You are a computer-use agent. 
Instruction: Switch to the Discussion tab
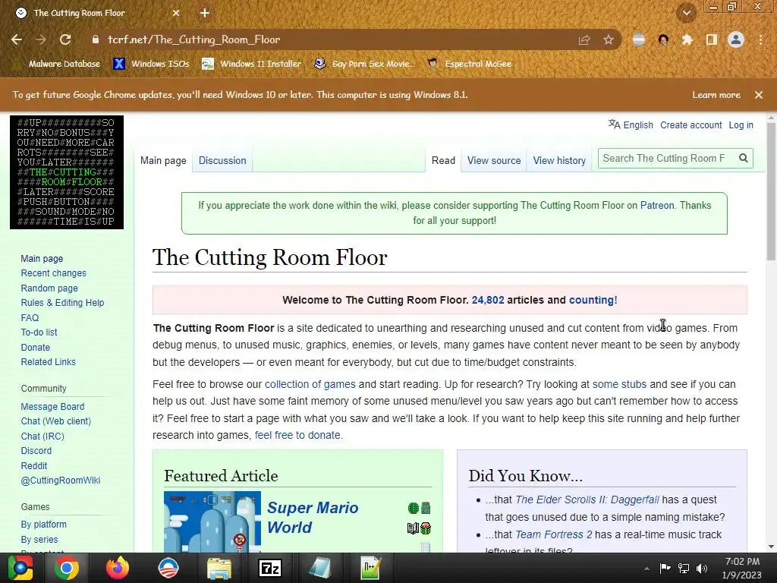(x=222, y=161)
